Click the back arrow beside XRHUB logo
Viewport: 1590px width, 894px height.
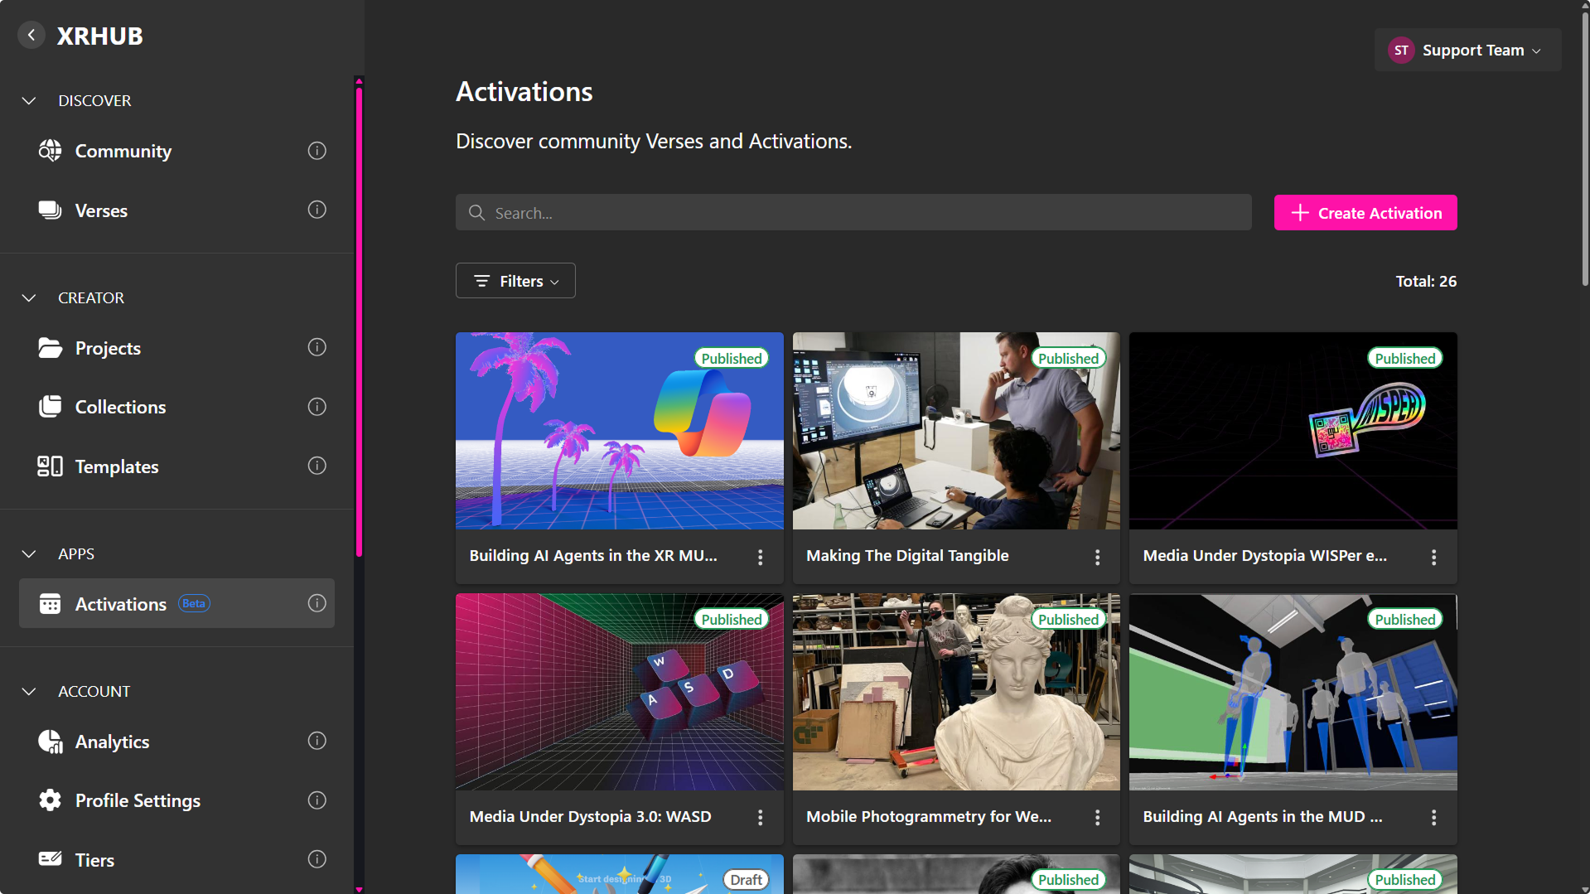tap(31, 35)
